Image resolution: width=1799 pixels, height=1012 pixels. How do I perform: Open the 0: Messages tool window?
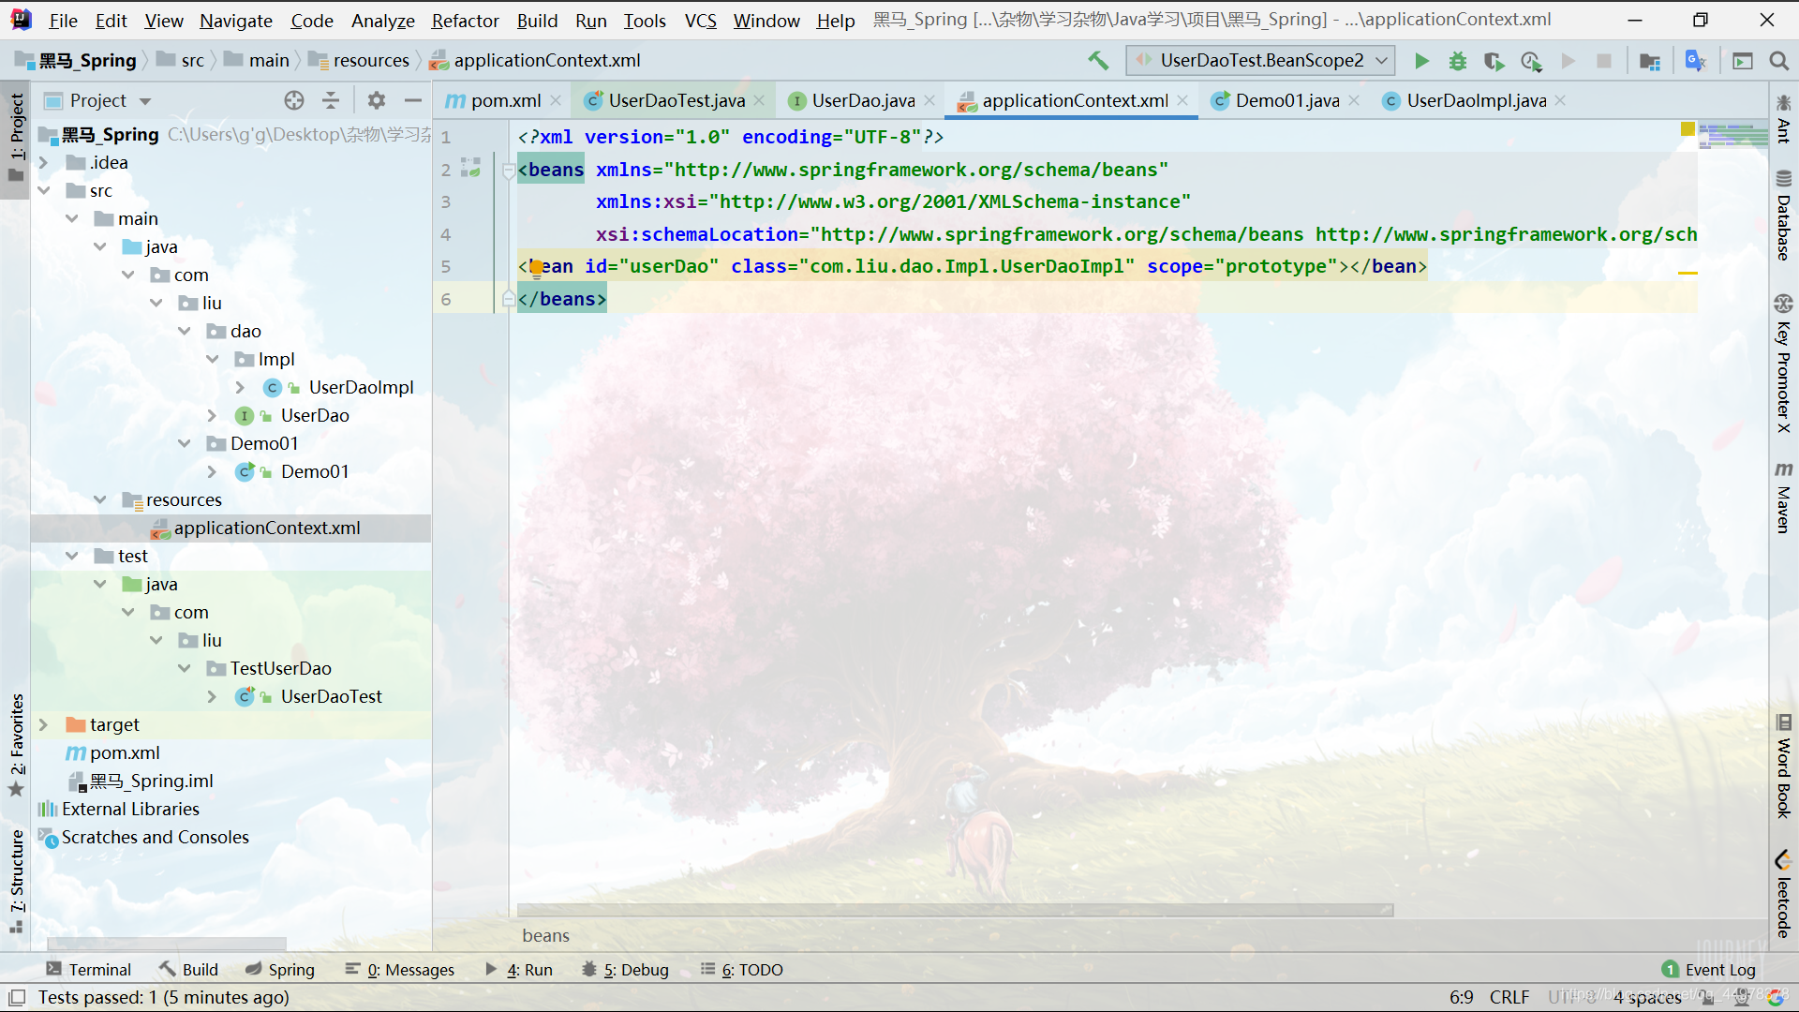(400, 970)
